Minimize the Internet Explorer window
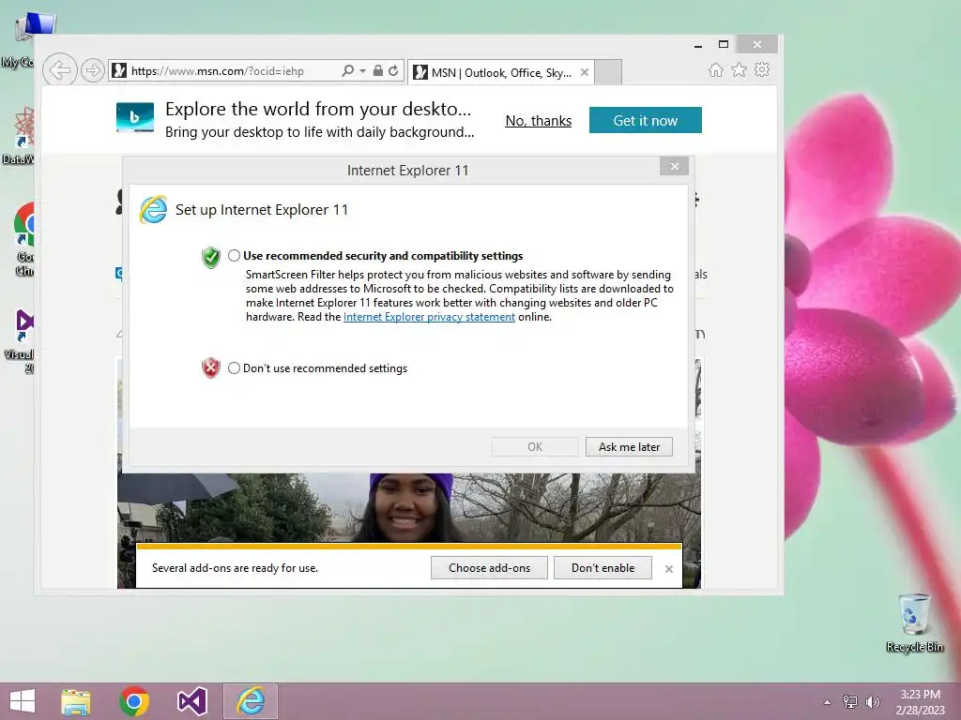Image resolution: width=961 pixels, height=720 pixels. coord(698,45)
